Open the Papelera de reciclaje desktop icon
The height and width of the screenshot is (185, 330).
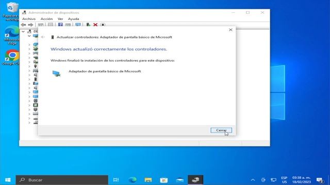pyautogui.click(x=12, y=11)
